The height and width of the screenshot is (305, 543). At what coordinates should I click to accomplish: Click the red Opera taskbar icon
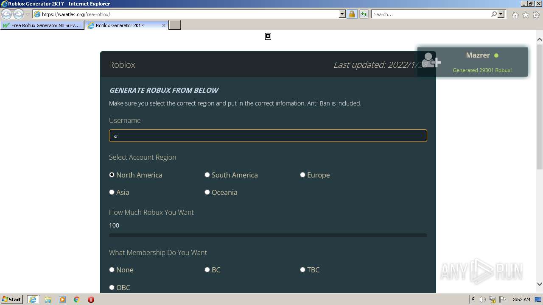point(91,299)
